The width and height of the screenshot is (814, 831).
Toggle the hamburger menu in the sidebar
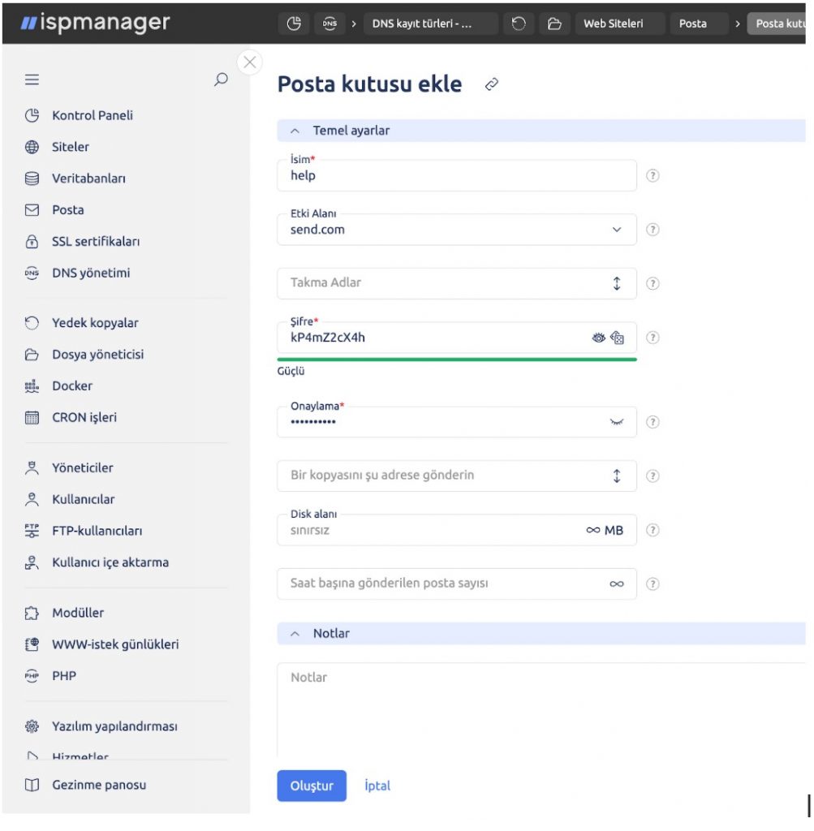[x=32, y=80]
